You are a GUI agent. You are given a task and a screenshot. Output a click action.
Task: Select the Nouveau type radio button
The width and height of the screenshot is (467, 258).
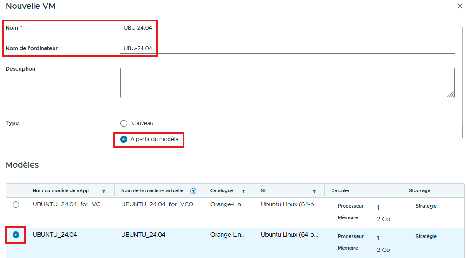(123, 123)
